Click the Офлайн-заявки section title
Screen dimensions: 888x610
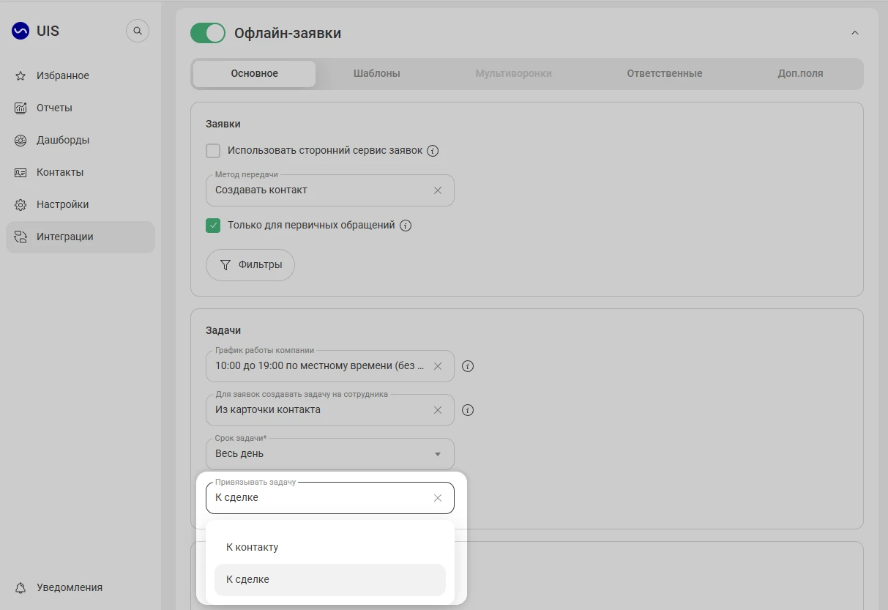(288, 33)
